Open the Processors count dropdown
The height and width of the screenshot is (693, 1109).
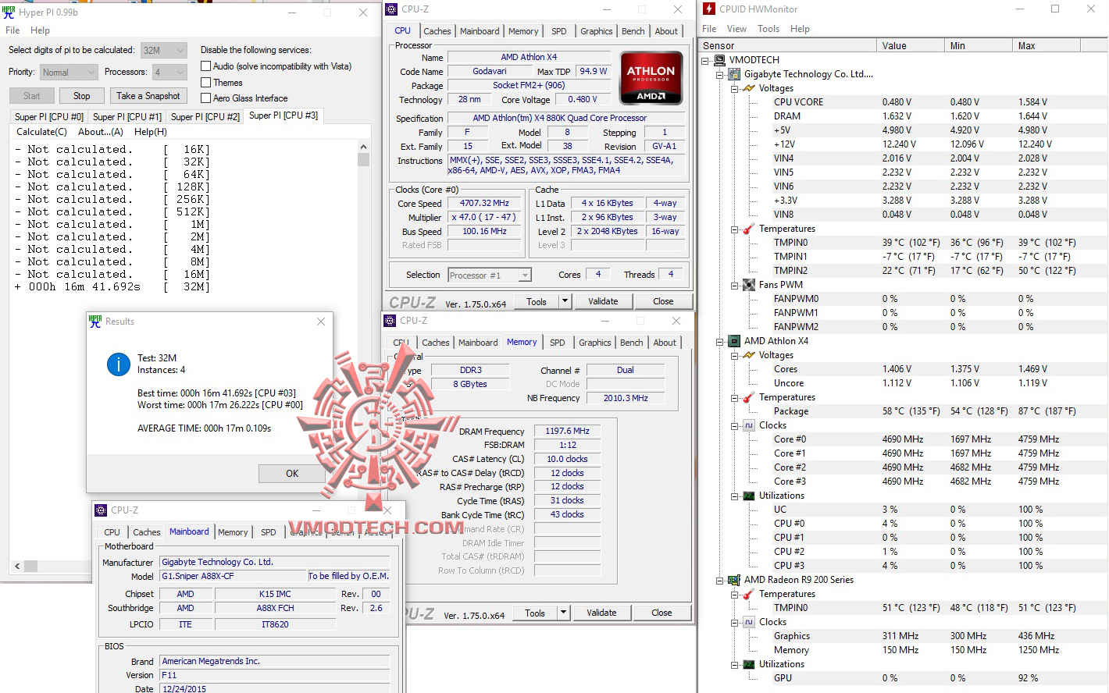tap(169, 73)
